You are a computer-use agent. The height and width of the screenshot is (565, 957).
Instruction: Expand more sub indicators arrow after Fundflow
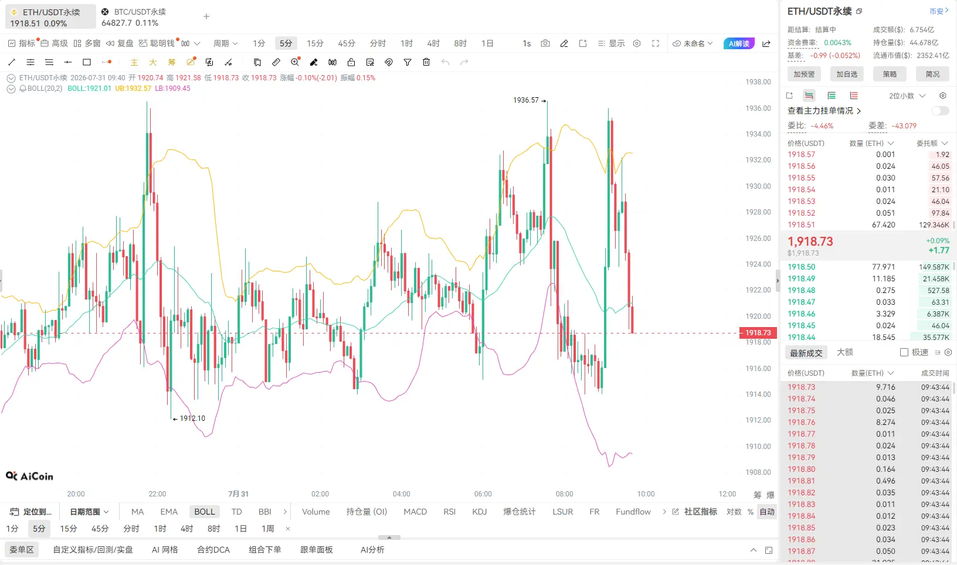(x=664, y=512)
